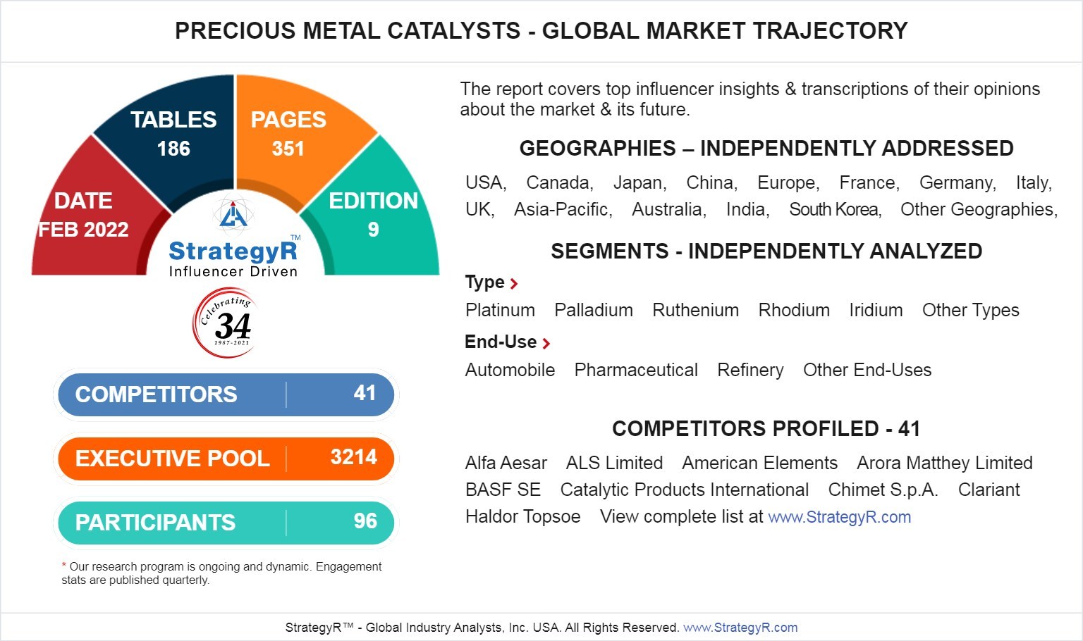The width and height of the screenshot is (1083, 641).
Task: Click the 'Competitors Profiled - 41' heading
Action: (766, 429)
